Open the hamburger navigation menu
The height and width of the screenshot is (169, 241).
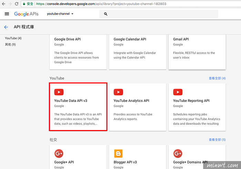pyautogui.click(x=7, y=14)
